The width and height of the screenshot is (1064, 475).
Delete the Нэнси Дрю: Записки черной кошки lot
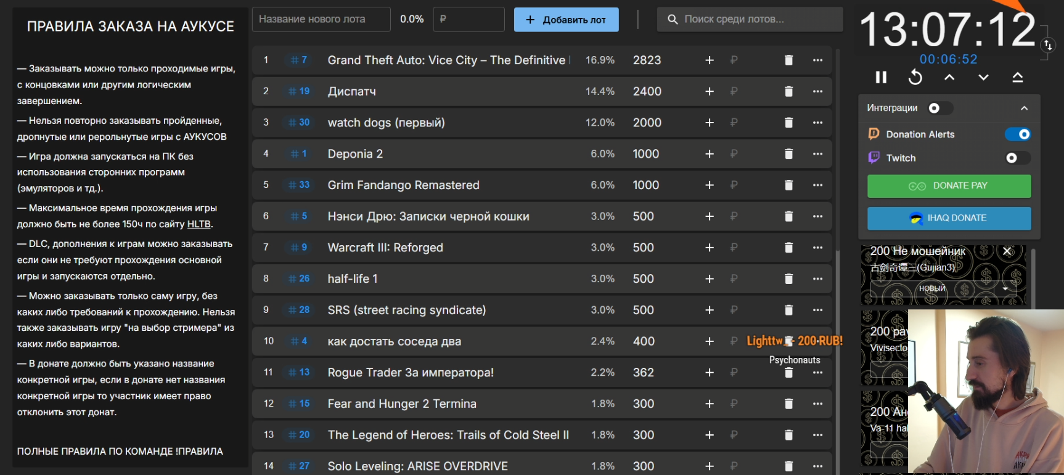(788, 216)
